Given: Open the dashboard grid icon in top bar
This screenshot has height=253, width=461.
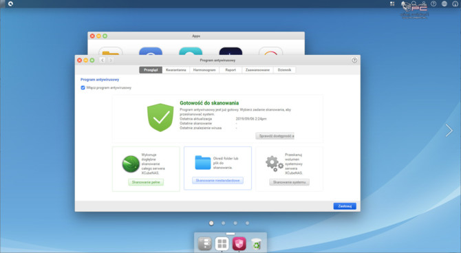Looking at the screenshot, I should pos(392,4).
